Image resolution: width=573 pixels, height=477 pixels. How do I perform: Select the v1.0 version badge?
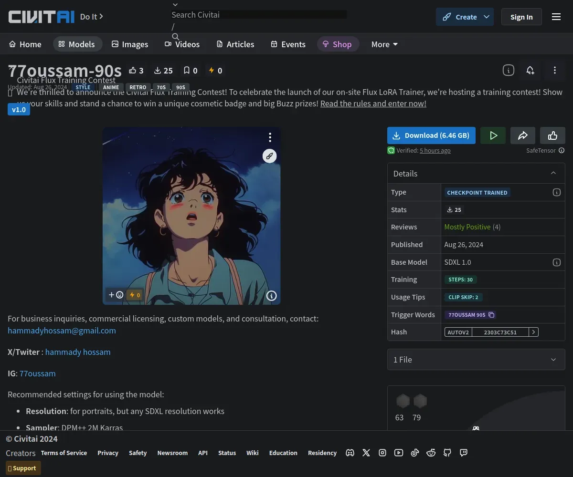click(19, 110)
